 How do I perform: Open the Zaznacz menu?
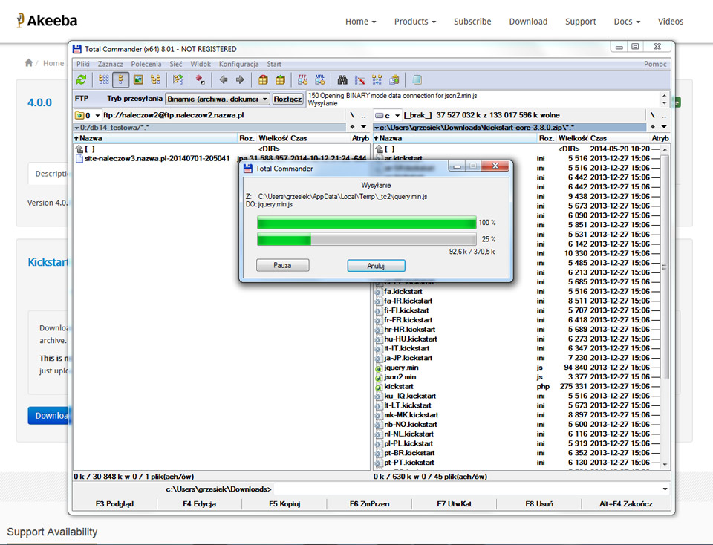click(x=110, y=64)
